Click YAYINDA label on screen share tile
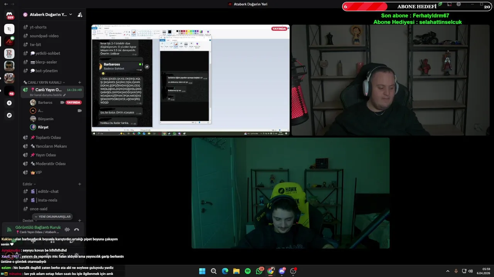Image resolution: width=494 pixels, height=277 pixels. point(279,29)
